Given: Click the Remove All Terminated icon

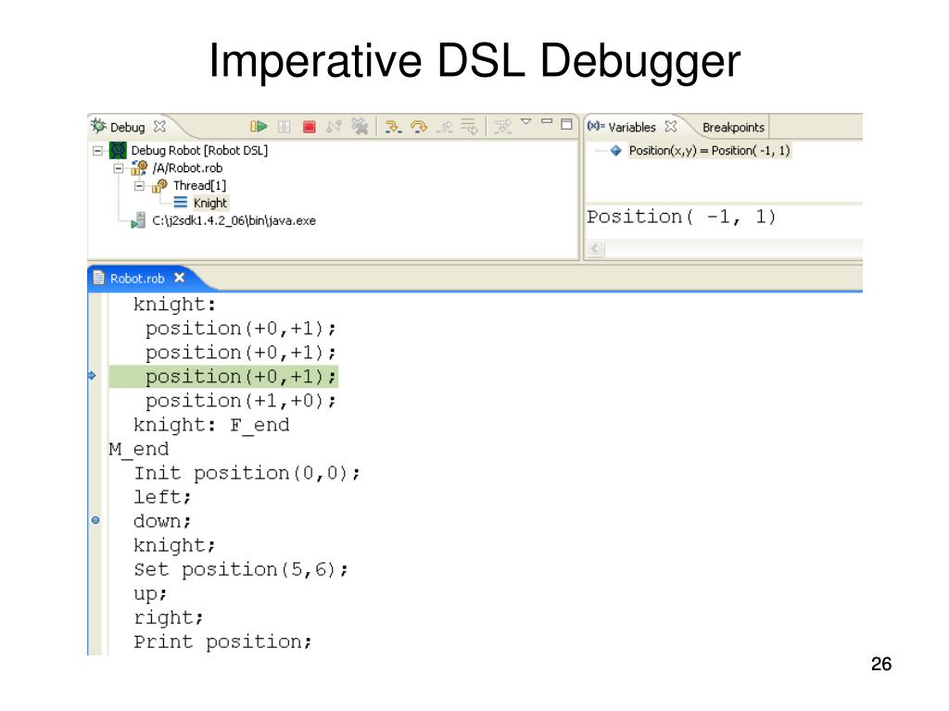Looking at the screenshot, I should (360, 126).
